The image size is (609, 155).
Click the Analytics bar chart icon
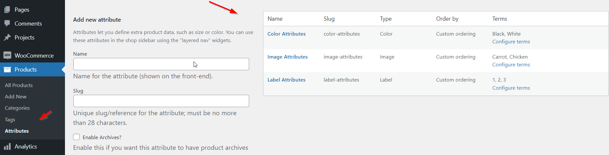7,147
